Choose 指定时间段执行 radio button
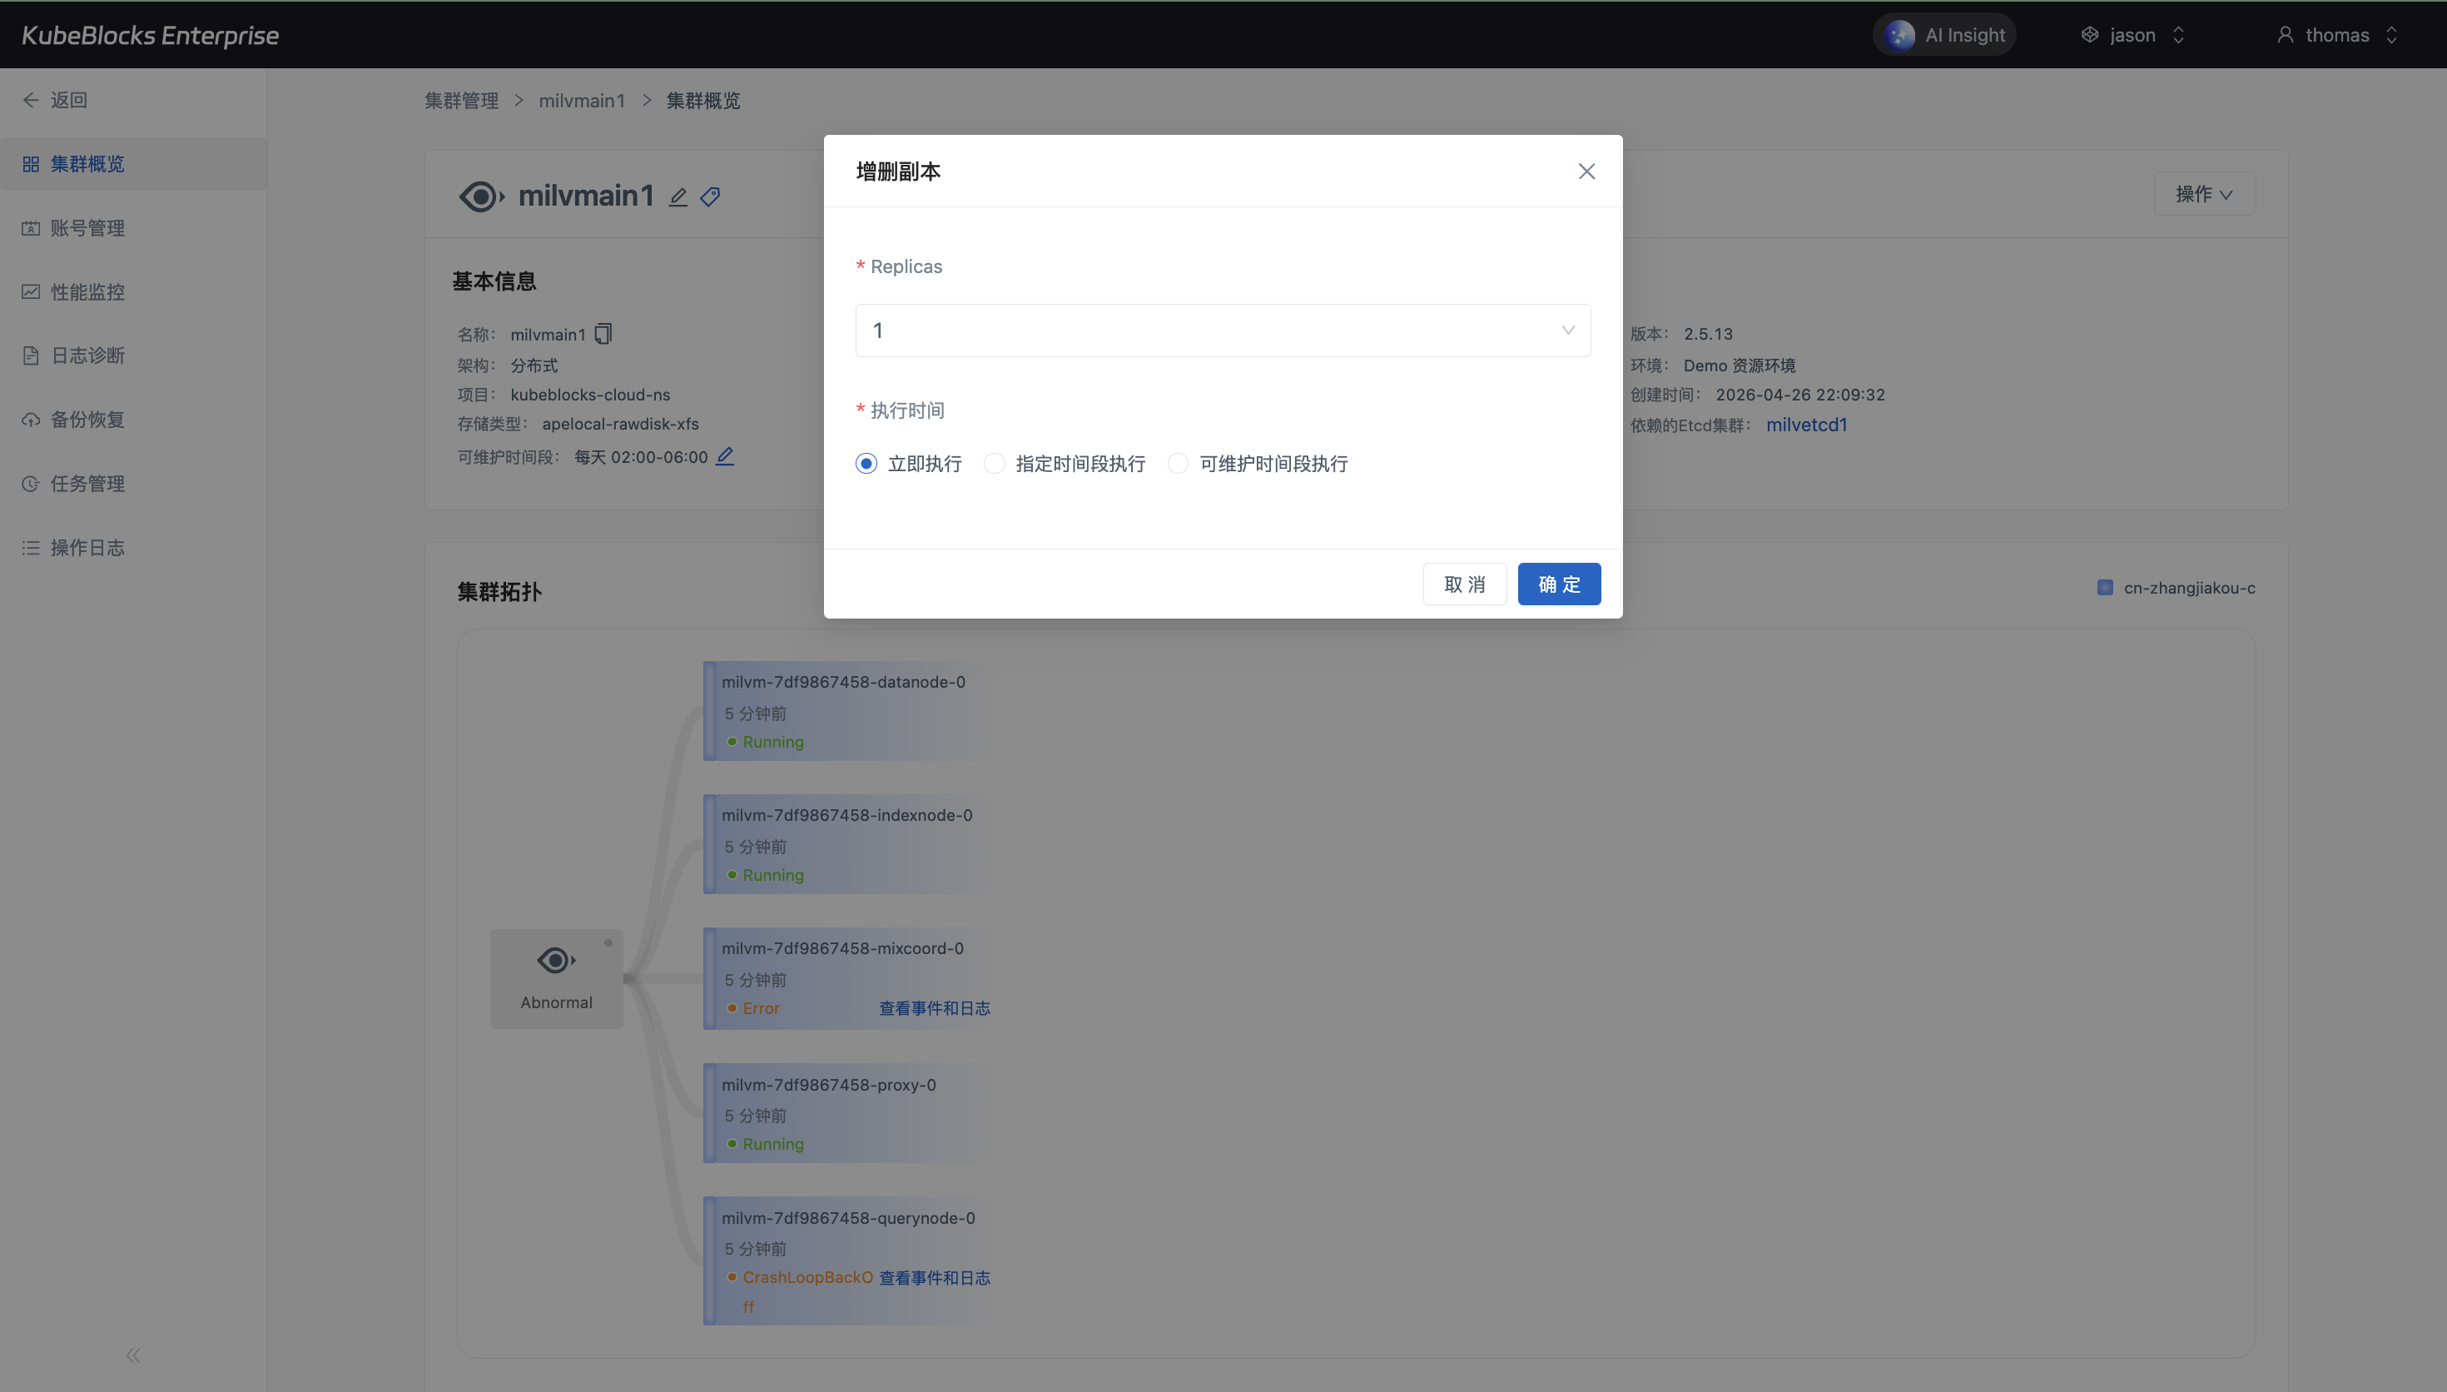Screen dimensions: 2447x1392 click(x=994, y=464)
